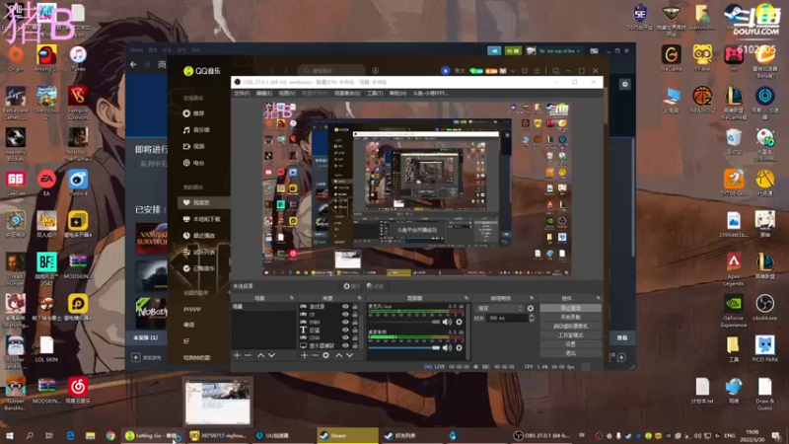Click 工作室模式 button
789x444 pixels.
pyautogui.click(x=570, y=335)
